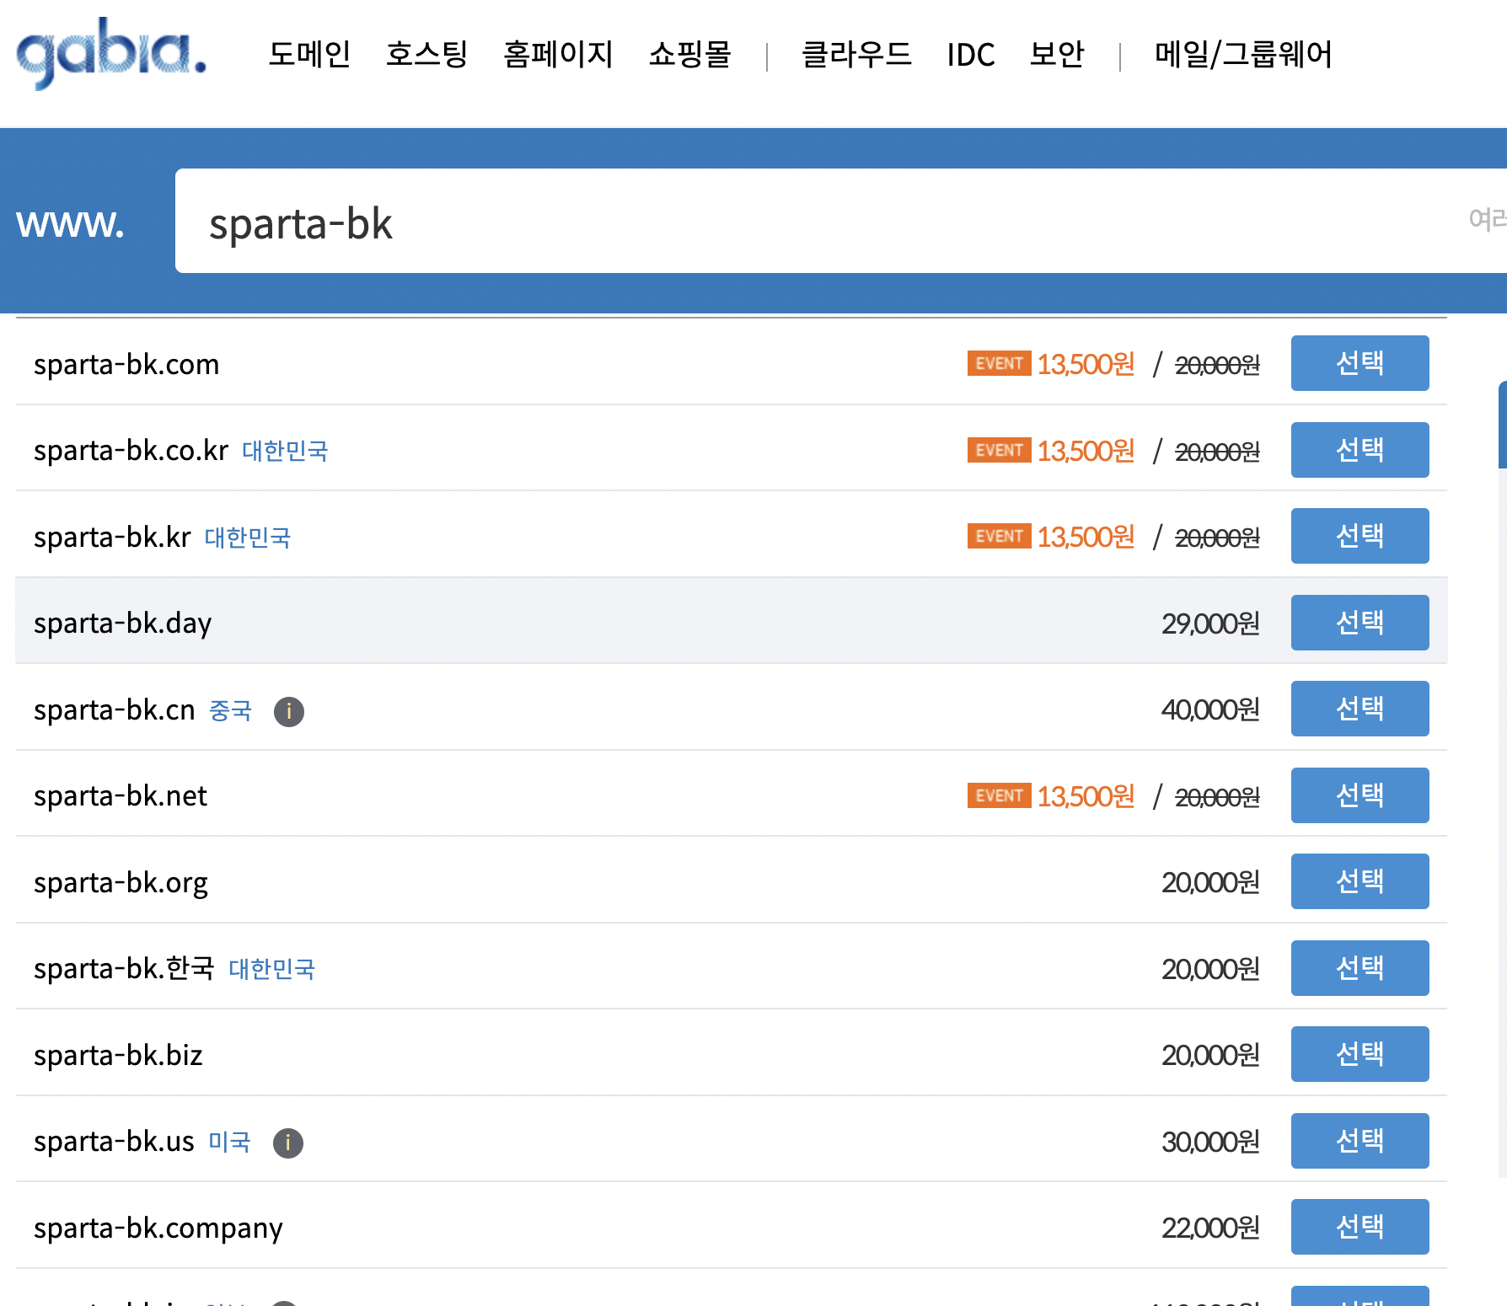Click the sparta-bk.com domain name
1507x1306 pixels.
click(x=126, y=365)
